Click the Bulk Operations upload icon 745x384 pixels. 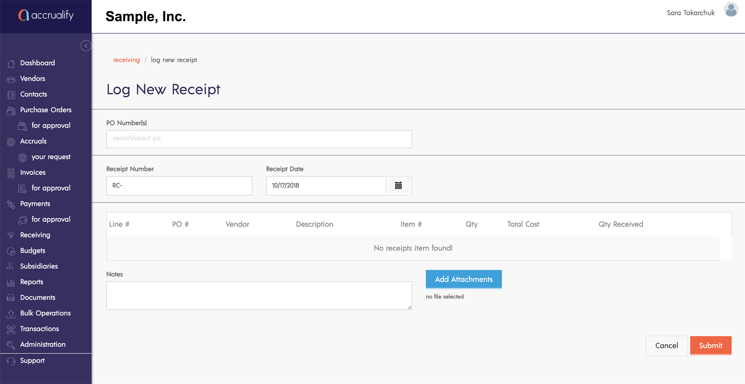pyautogui.click(x=11, y=314)
